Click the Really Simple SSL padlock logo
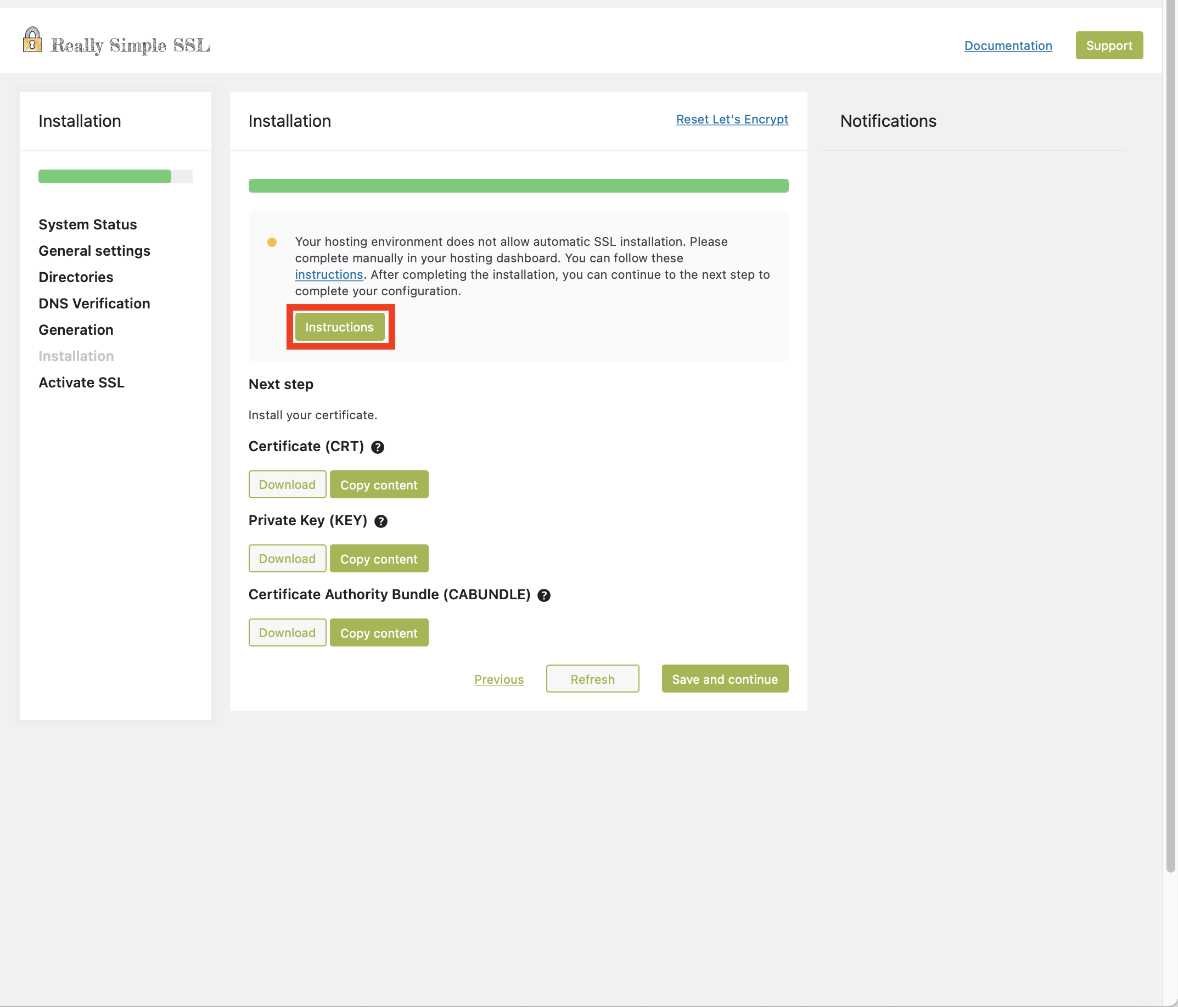Screen dimensions: 1178x1007 click(32, 40)
